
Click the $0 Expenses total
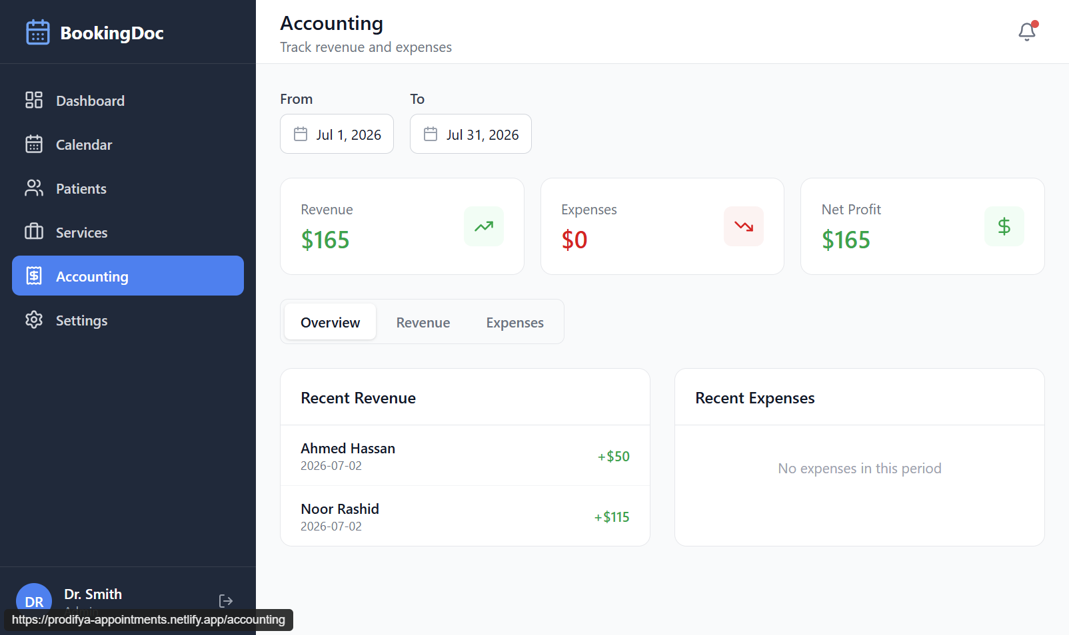click(574, 240)
